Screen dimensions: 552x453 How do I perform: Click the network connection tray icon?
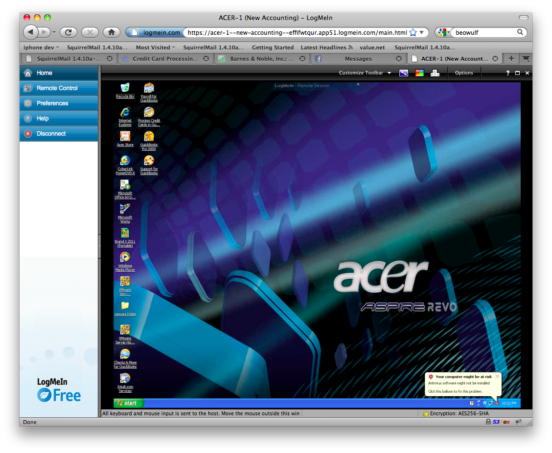490,403
